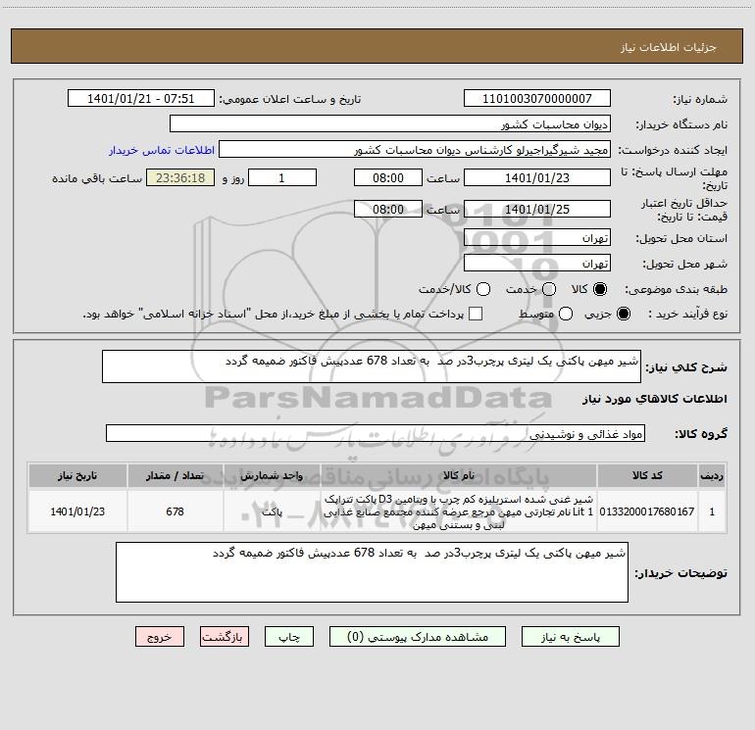
Task: Click the unit cell پاکت
Action: click(x=272, y=511)
